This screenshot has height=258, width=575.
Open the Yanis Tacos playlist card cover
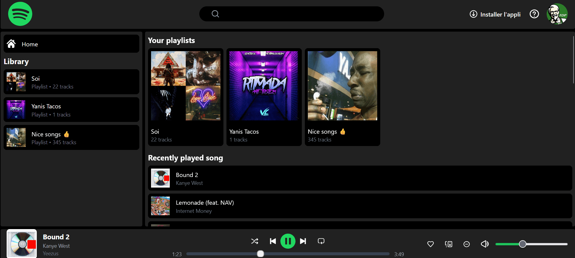click(x=264, y=86)
